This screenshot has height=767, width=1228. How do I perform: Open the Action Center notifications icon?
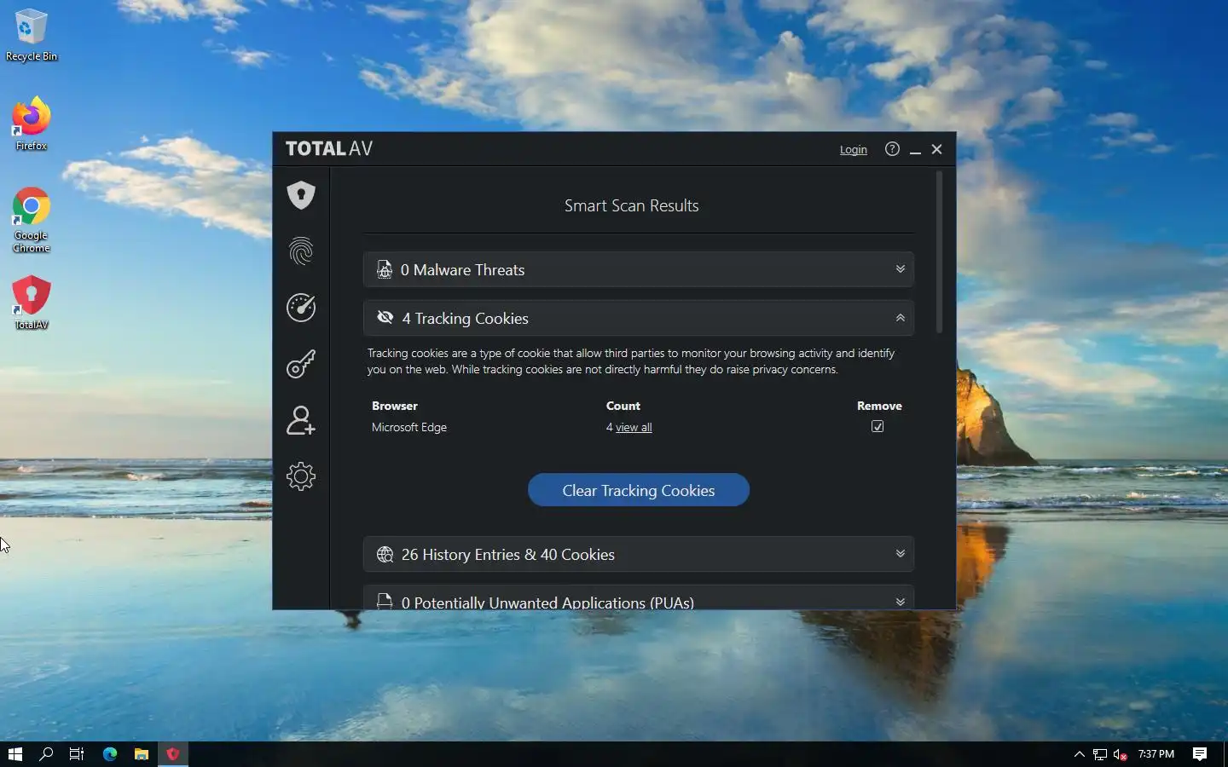[1200, 754]
